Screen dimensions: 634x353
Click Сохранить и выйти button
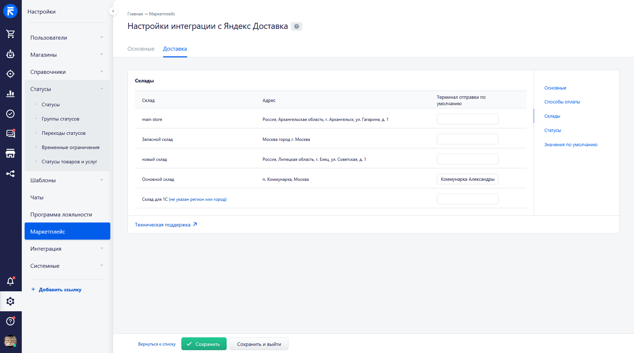coord(259,344)
